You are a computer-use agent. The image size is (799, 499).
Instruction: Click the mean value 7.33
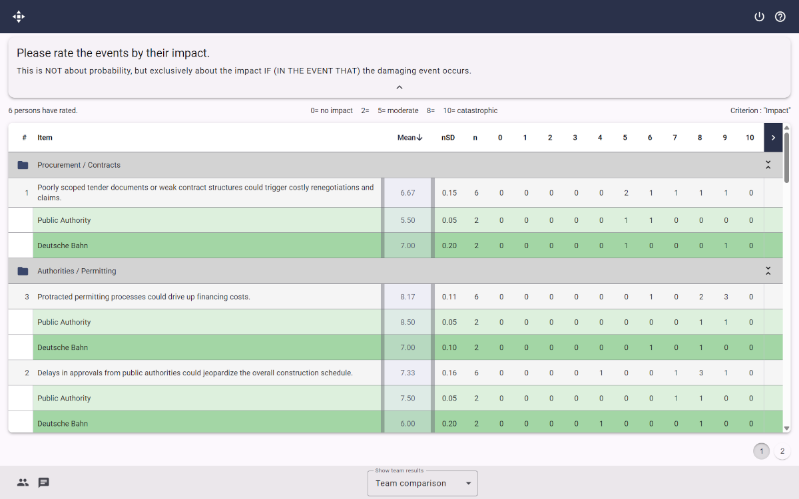pyautogui.click(x=407, y=373)
